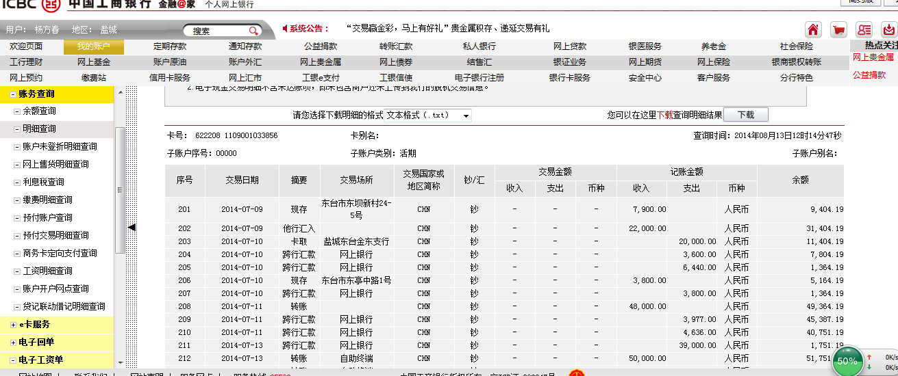Select 明细查询 in the sidebar
This screenshot has height=376, width=898.
(40, 129)
